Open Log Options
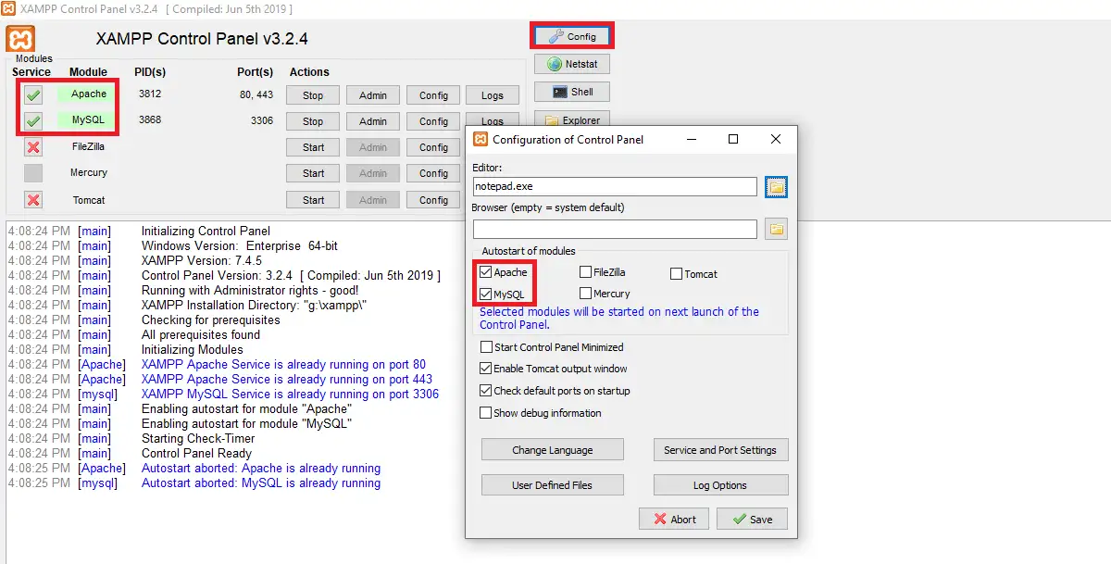Screen dimensions: 1111x564 (x=720, y=485)
